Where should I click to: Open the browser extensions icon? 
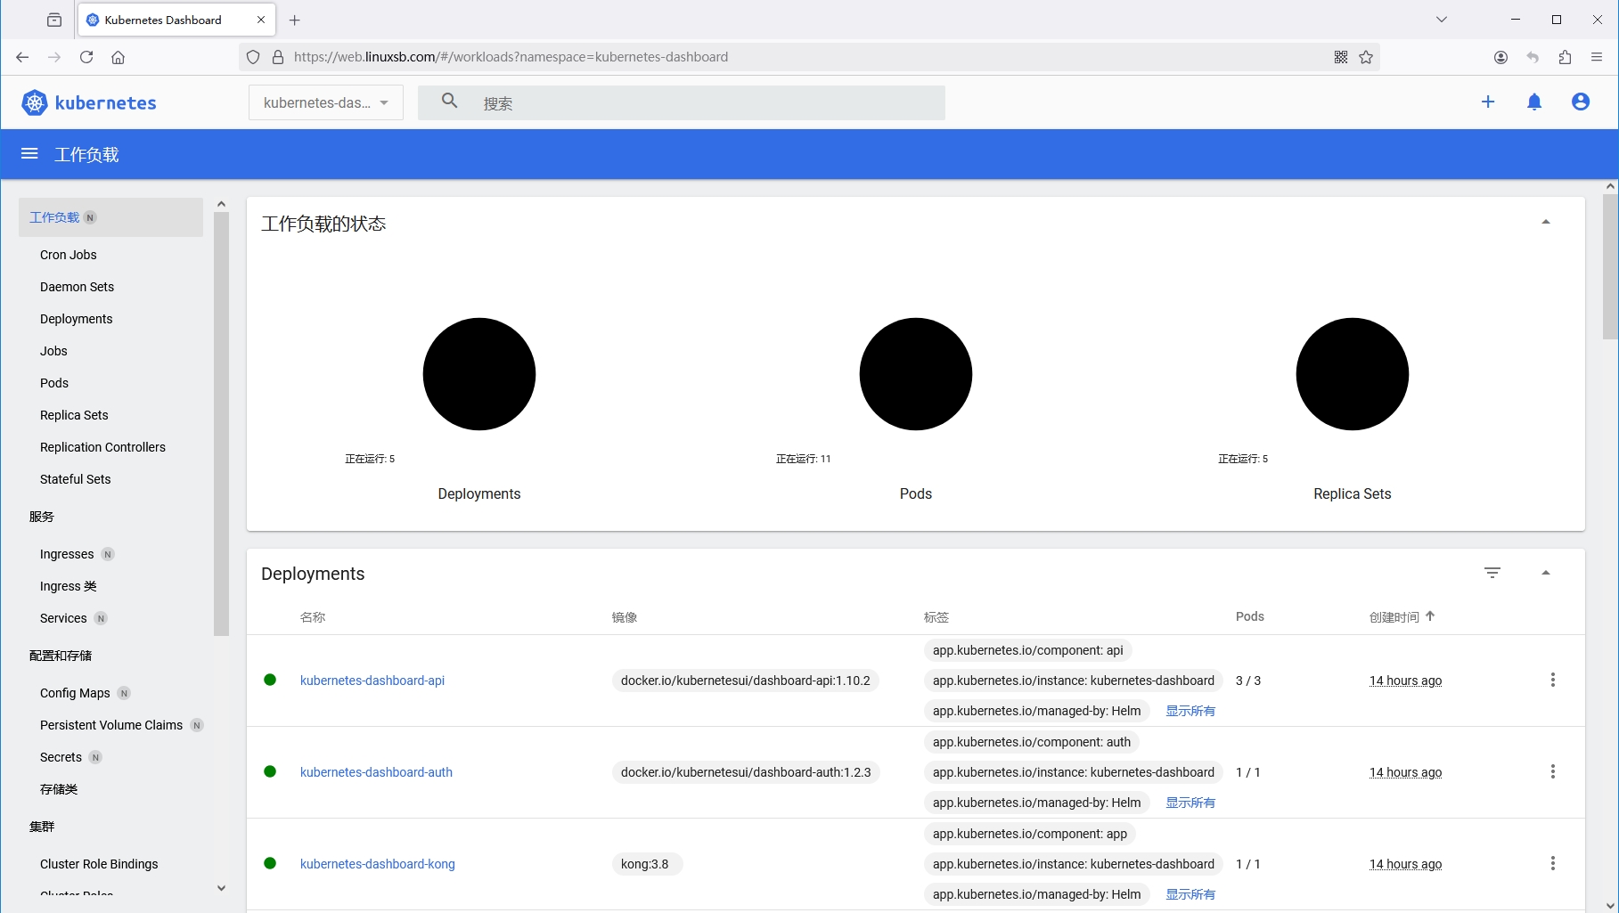pos(1566,57)
